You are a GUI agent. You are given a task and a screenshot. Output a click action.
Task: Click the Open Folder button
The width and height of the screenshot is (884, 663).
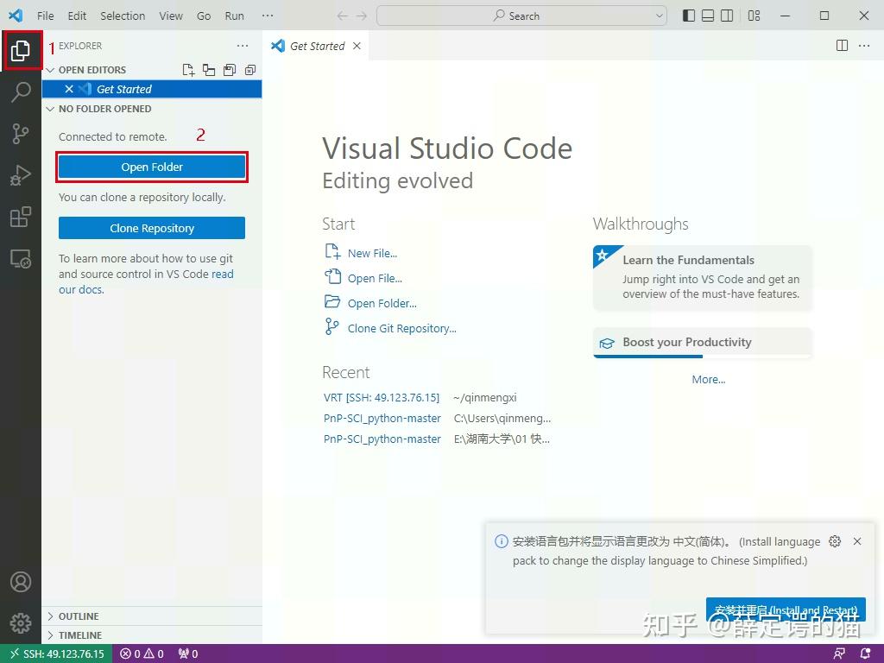click(151, 167)
